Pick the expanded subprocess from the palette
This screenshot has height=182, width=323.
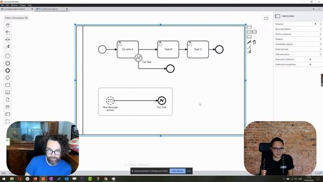coord(8,93)
